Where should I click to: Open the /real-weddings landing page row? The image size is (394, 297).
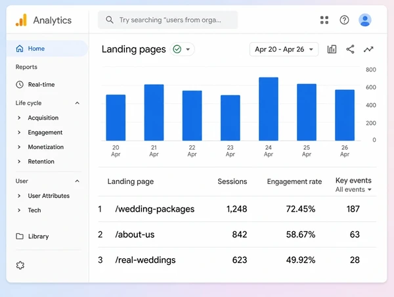coord(237,260)
